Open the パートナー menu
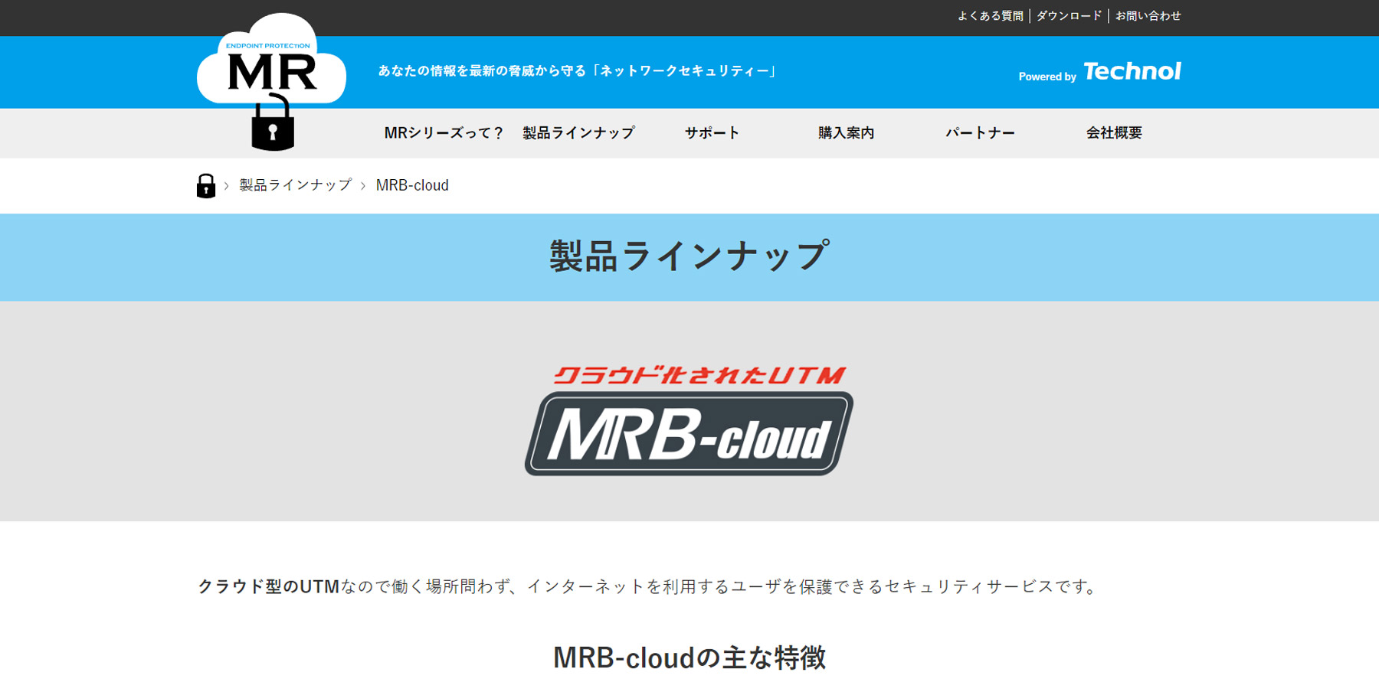The width and height of the screenshot is (1379, 682). tap(980, 133)
